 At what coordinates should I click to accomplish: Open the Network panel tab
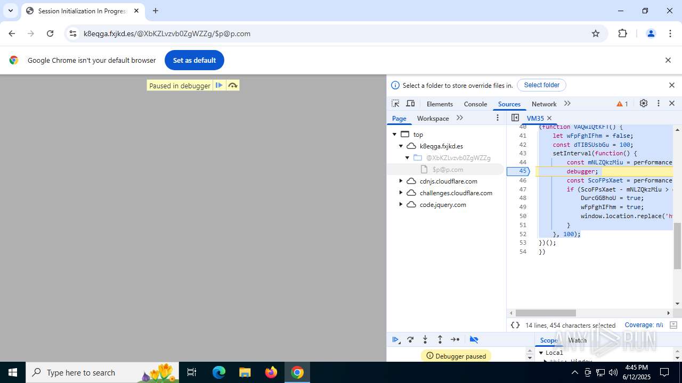pyautogui.click(x=544, y=104)
